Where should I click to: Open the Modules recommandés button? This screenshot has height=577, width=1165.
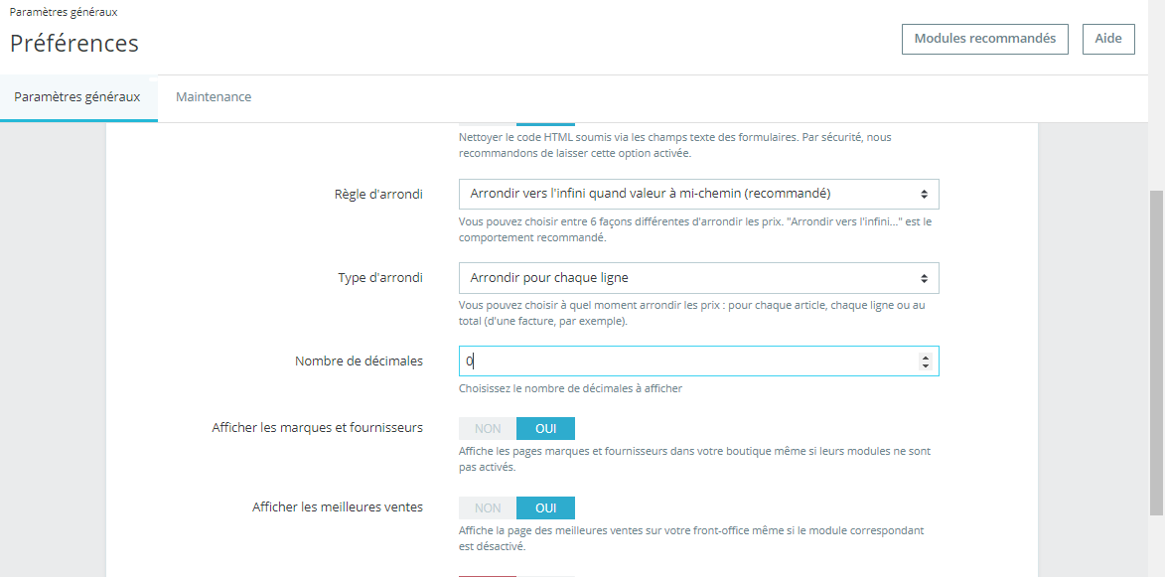coord(984,40)
